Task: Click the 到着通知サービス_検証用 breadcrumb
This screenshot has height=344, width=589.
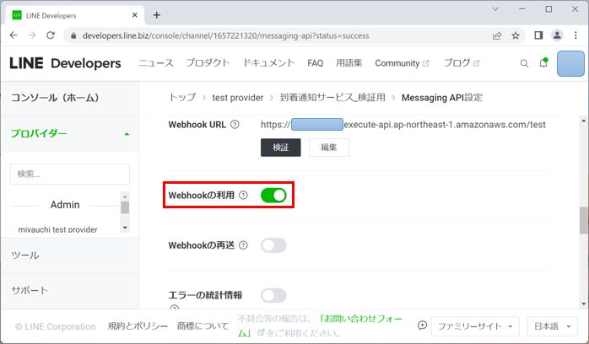Action: click(x=332, y=98)
